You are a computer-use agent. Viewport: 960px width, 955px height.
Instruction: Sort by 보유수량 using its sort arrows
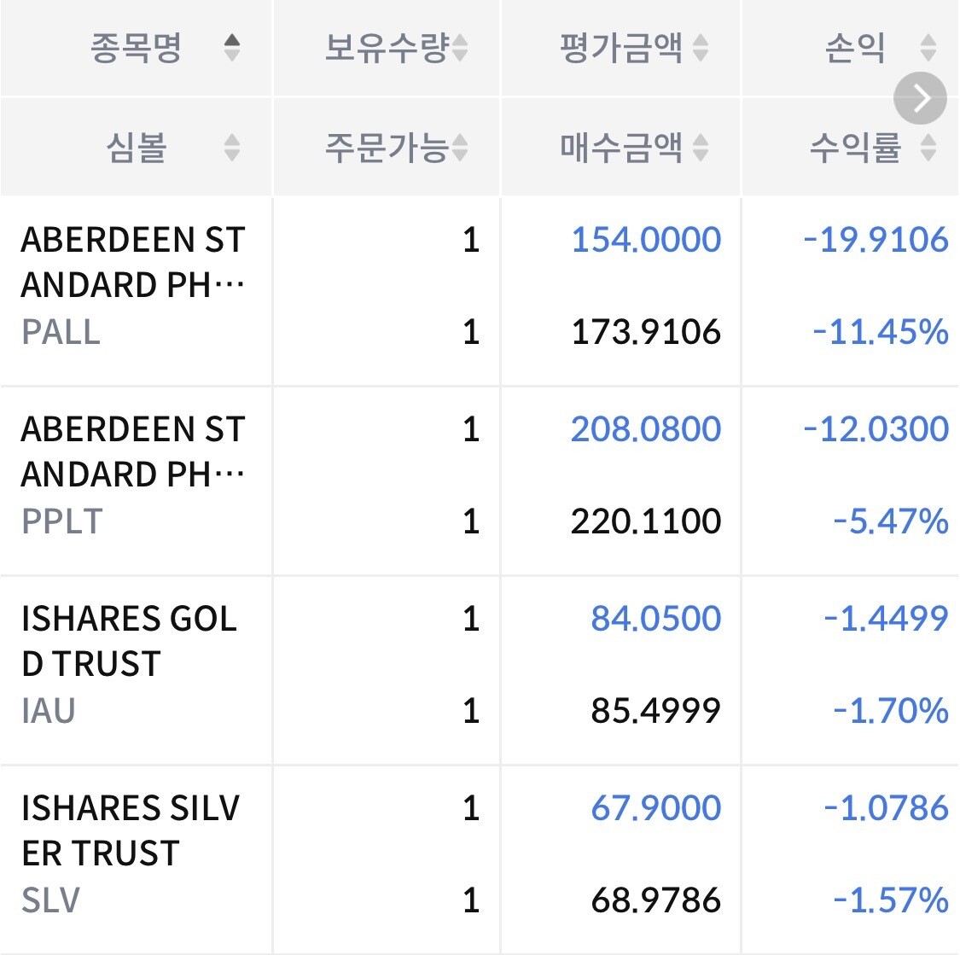coord(460,48)
